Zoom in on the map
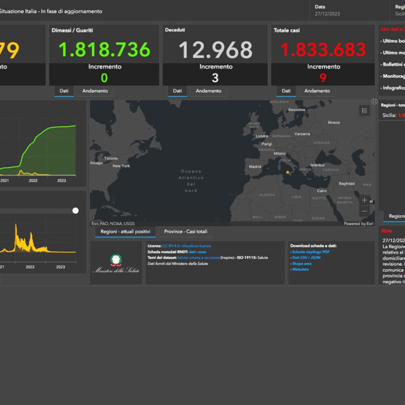Image resolution: width=405 pixels, height=405 pixels. point(364,200)
